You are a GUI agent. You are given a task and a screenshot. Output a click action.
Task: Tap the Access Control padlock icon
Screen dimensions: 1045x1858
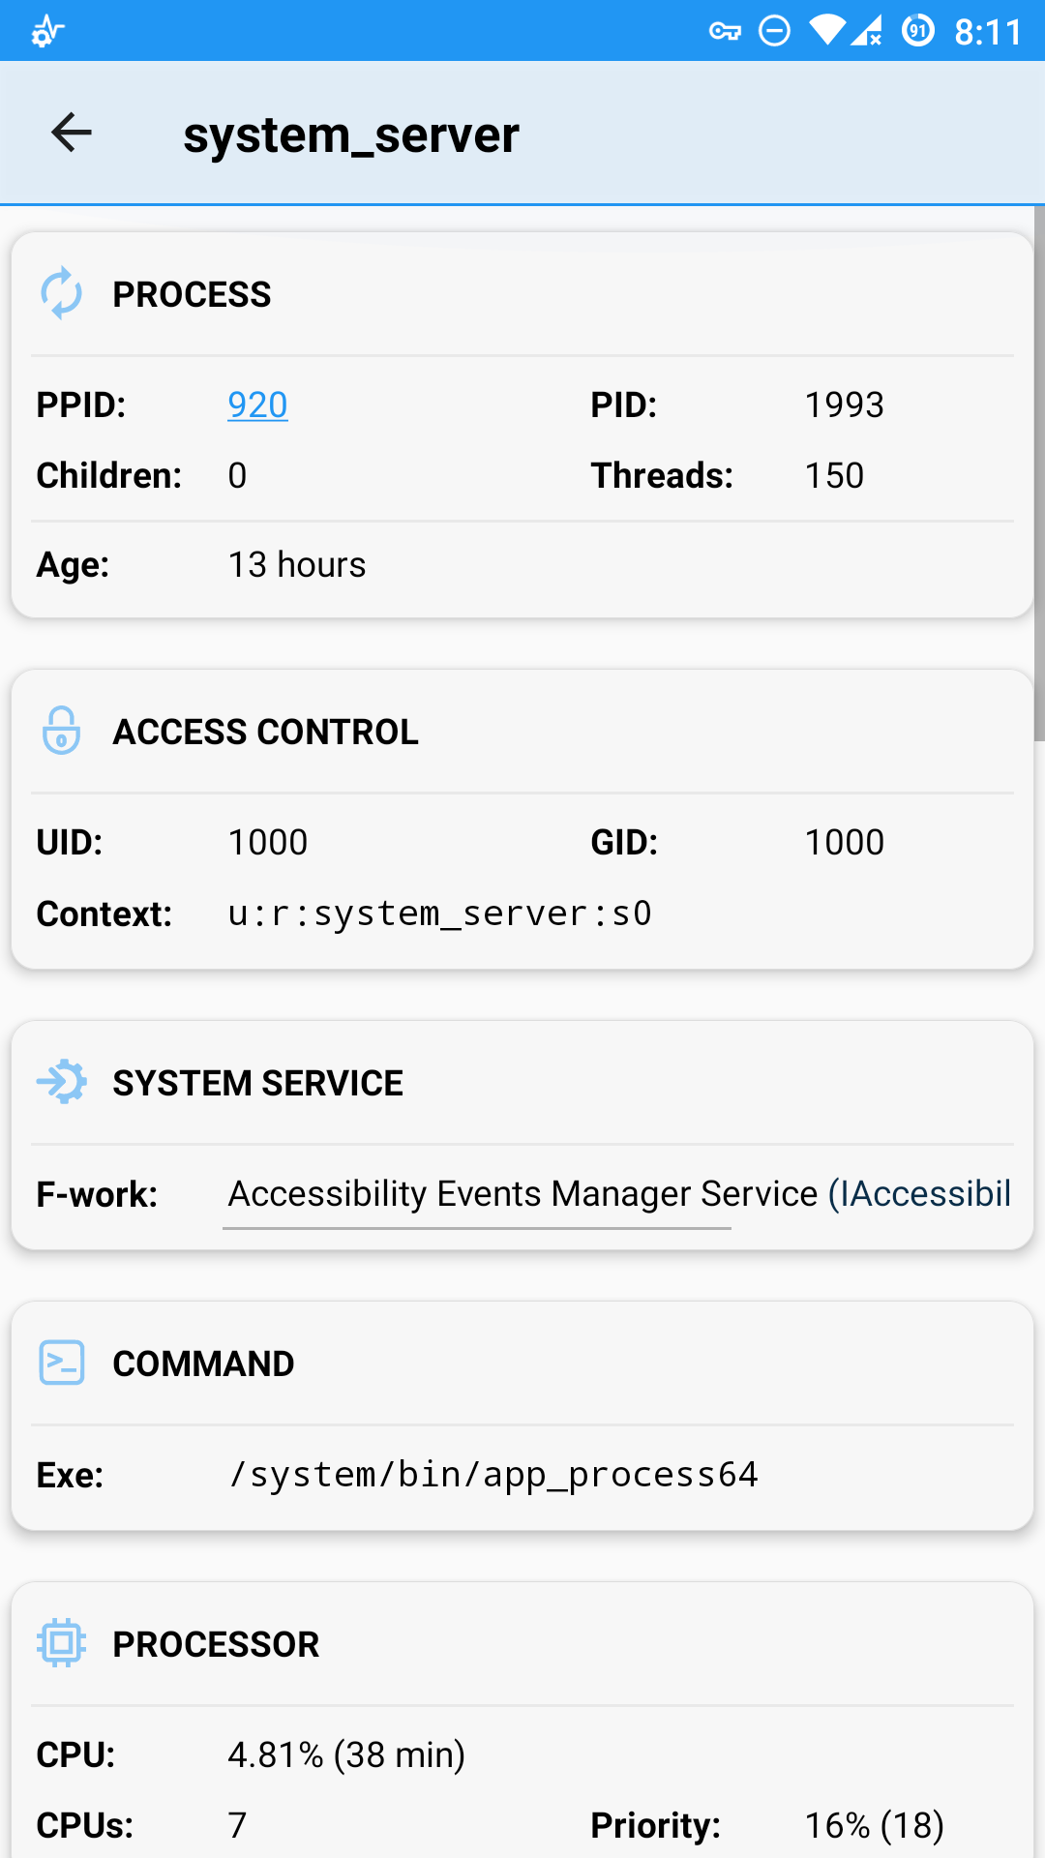coord(61,731)
